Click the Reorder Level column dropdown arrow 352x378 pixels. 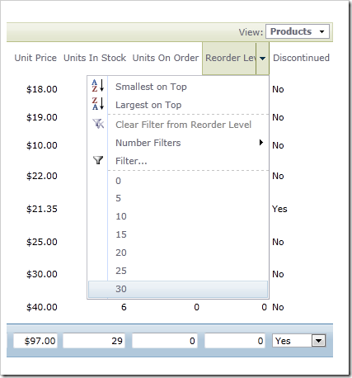click(x=262, y=58)
